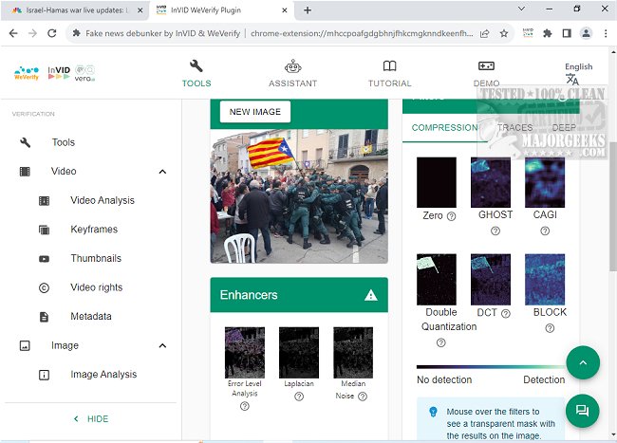
Task: Go back in browser history
Action: [13, 33]
